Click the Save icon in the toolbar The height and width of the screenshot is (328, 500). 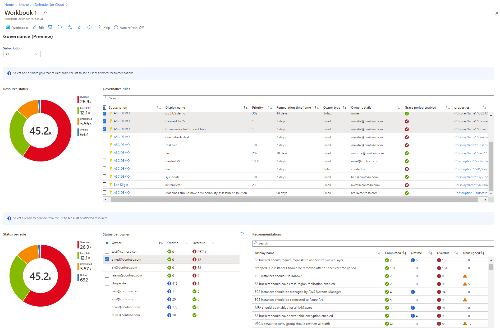point(50,27)
